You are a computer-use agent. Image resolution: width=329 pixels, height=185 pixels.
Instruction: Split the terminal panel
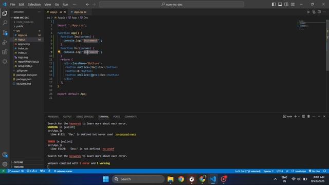pyautogui.click(x=303, y=117)
